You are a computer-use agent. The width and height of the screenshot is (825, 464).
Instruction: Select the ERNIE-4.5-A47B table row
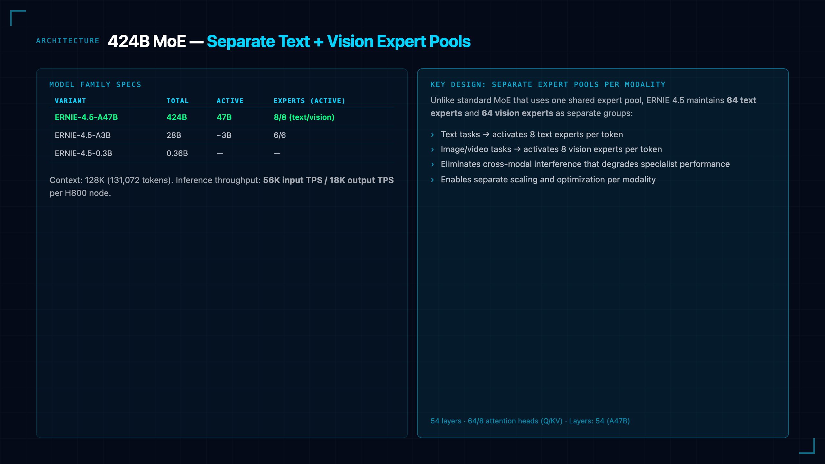click(x=222, y=117)
